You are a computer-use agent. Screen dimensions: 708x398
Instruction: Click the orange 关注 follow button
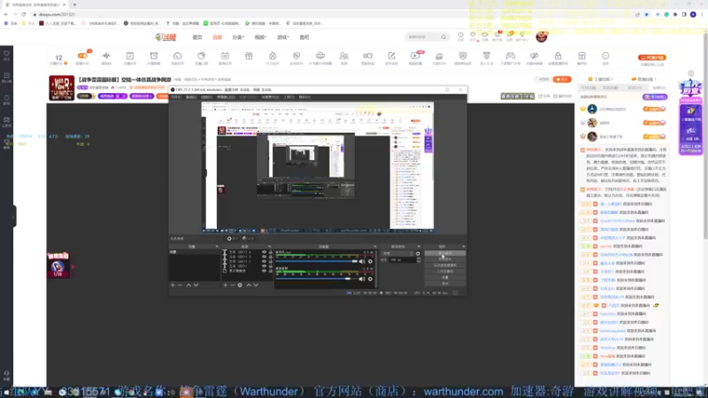pos(562,79)
